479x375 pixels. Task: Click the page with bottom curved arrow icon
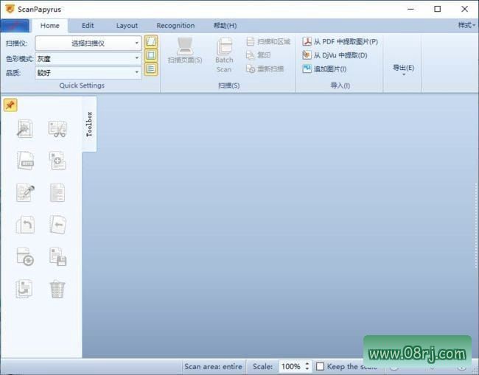click(x=24, y=289)
